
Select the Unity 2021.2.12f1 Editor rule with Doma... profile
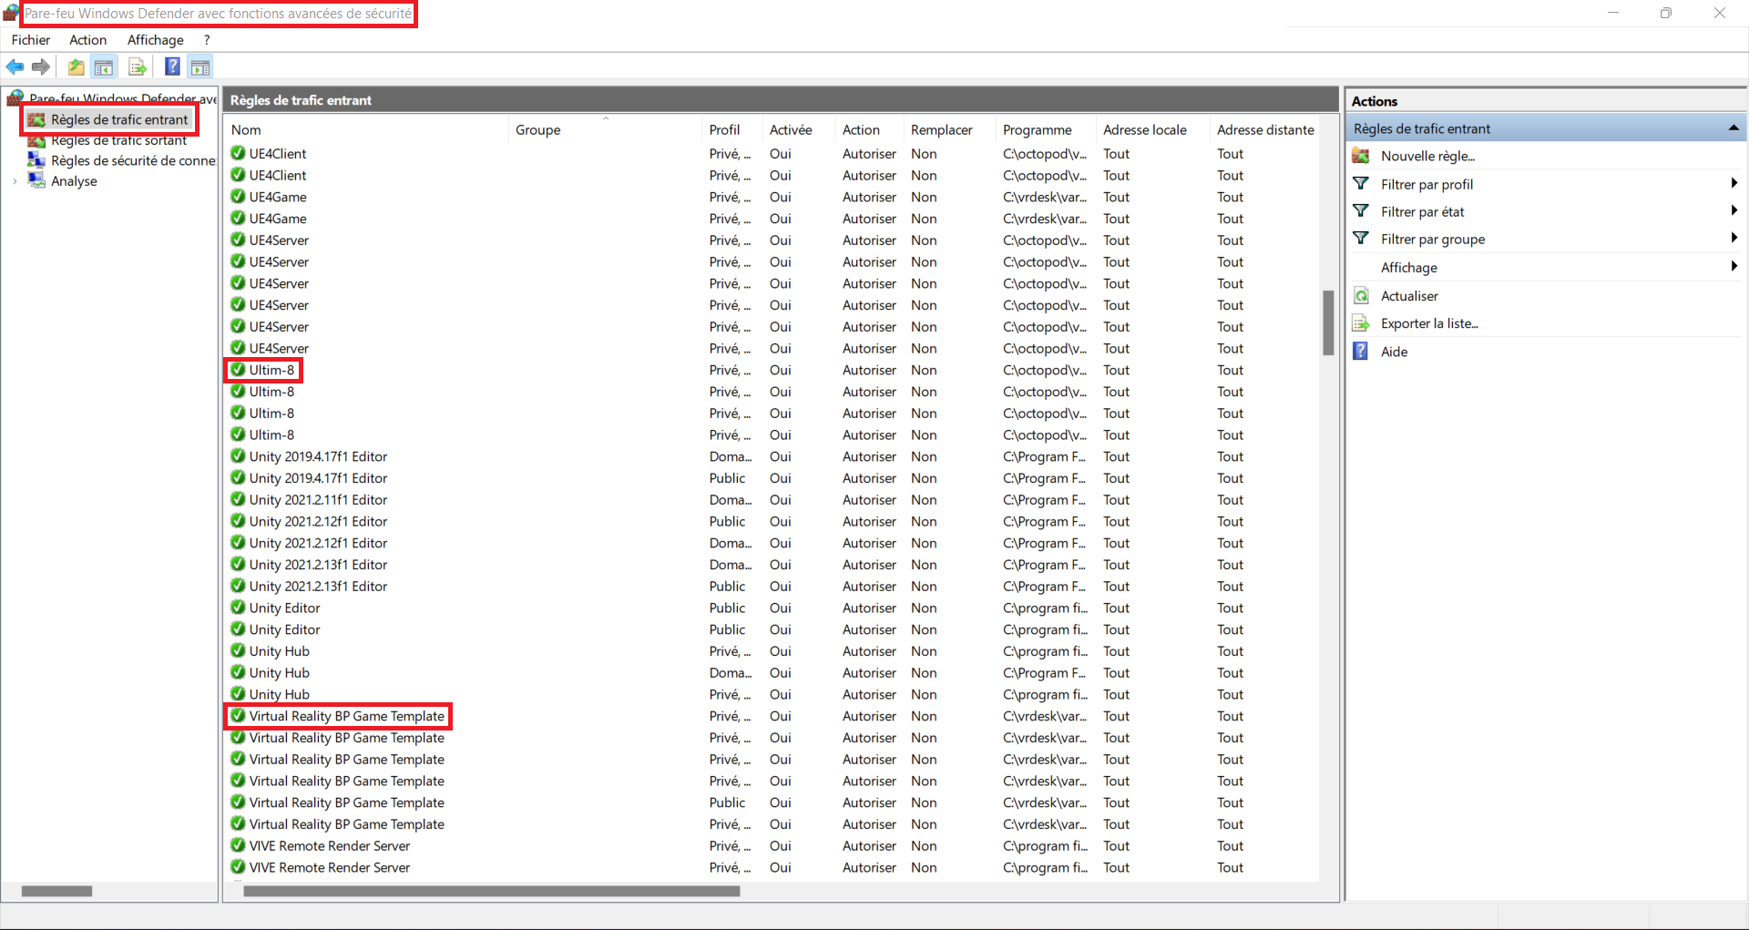coord(772,543)
